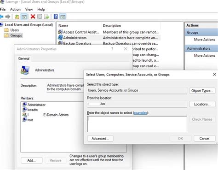Click the Remove button under Members
The width and height of the screenshot is (218, 170).
coord(55,160)
